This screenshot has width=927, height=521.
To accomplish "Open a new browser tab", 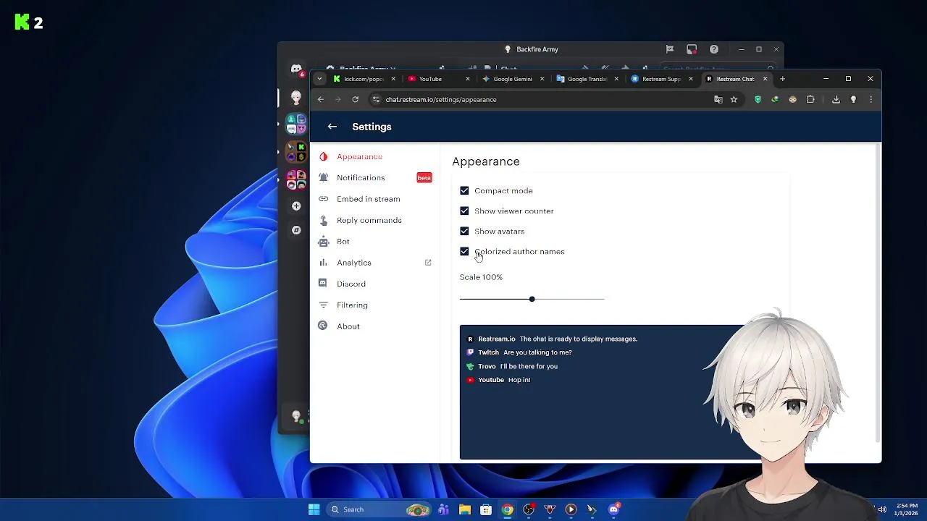I will (782, 79).
